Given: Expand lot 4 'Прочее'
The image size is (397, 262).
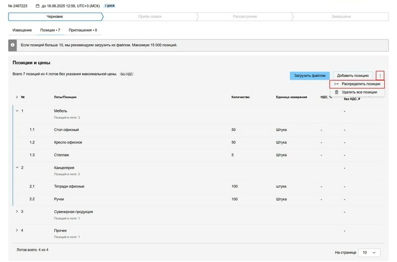Looking at the screenshot, I should [16, 230].
